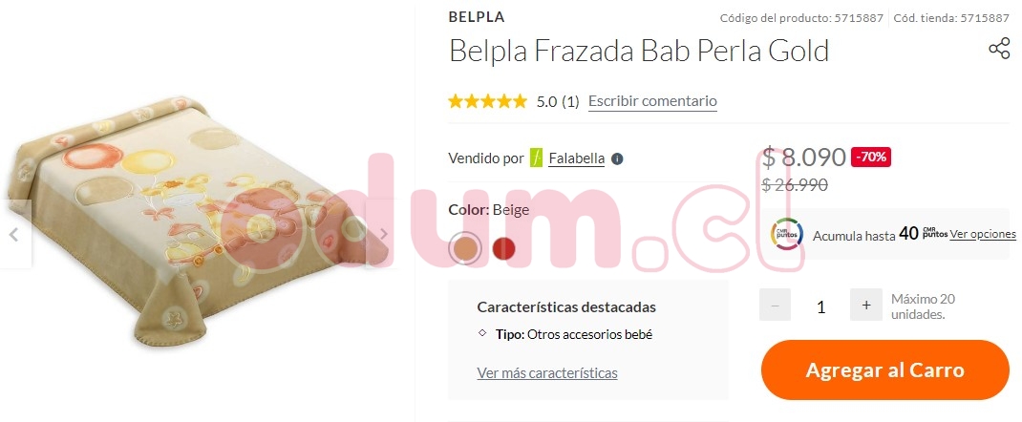This screenshot has width=1022, height=422.
Task: Expand Ver más características
Action: (x=547, y=373)
